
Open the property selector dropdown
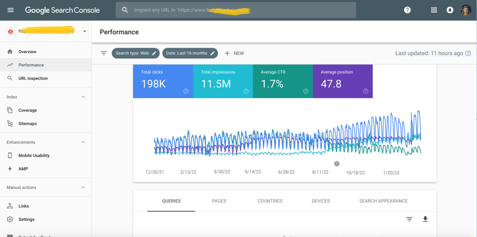(x=85, y=31)
